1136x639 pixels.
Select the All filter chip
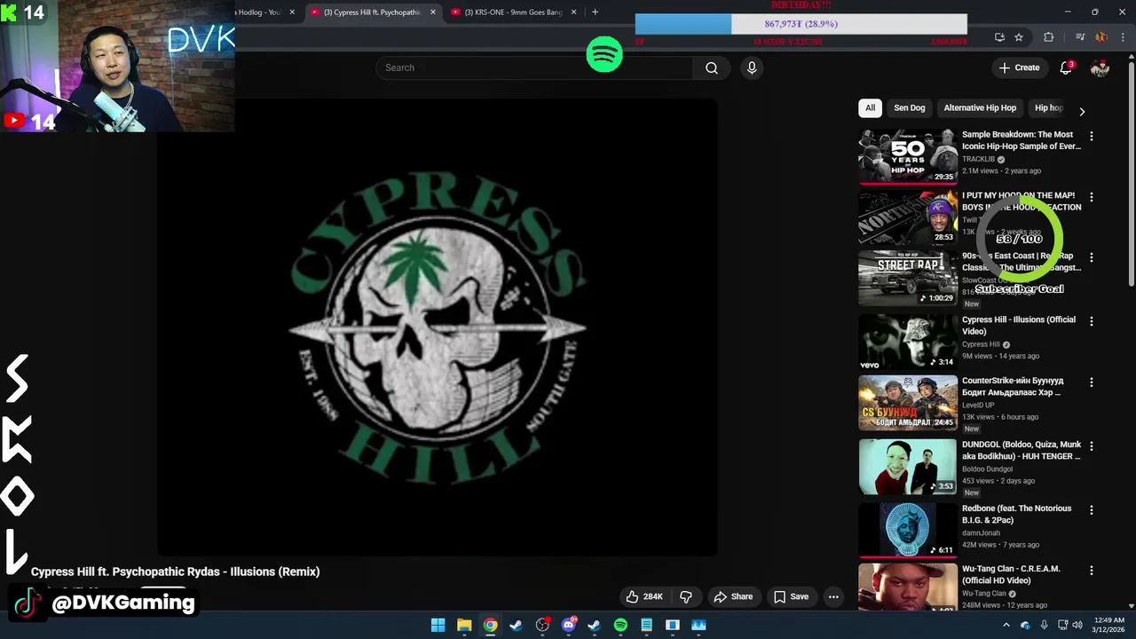[870, 108]
